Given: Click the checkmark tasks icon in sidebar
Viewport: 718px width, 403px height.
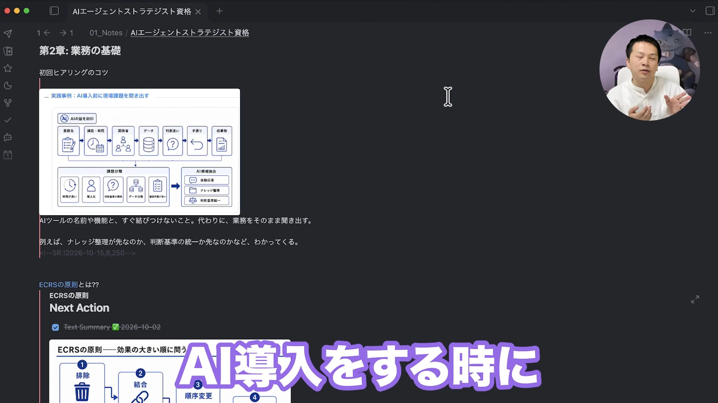Looking at the screenshot, I should pyautogui.click(x=8, y=120).
